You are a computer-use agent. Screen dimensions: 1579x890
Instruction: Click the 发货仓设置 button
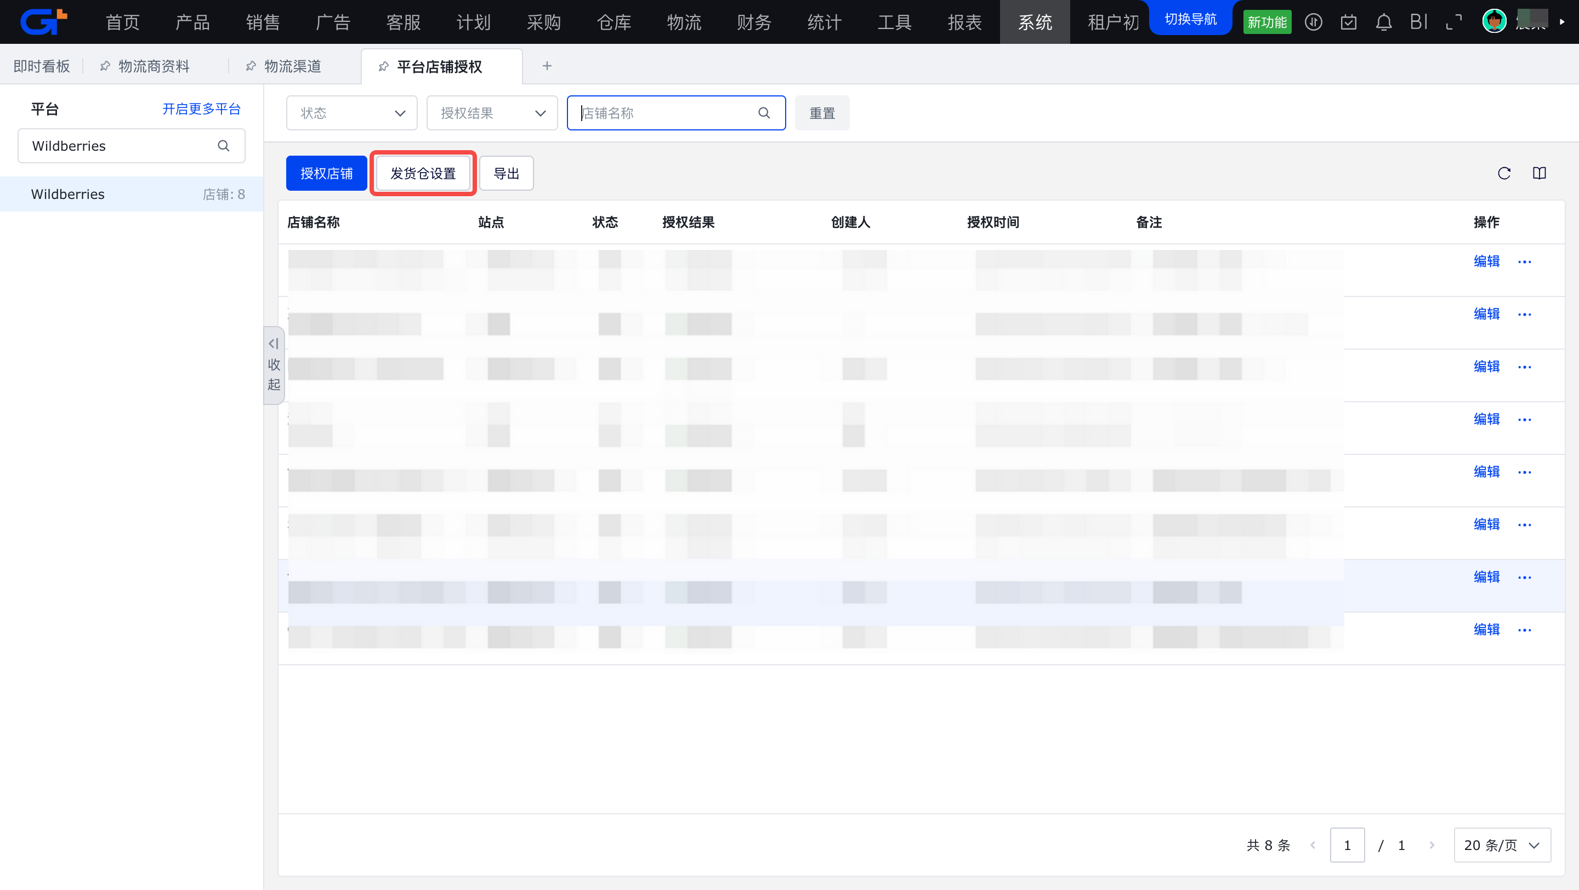pos(423,173)
